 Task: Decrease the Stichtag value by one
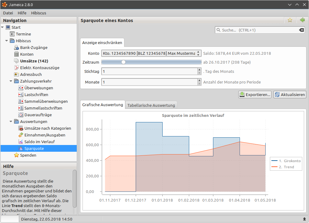click(200, 73)
